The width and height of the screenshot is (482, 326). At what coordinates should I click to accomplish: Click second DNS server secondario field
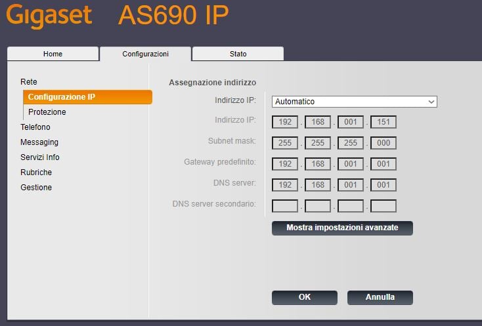coord(318,206)
